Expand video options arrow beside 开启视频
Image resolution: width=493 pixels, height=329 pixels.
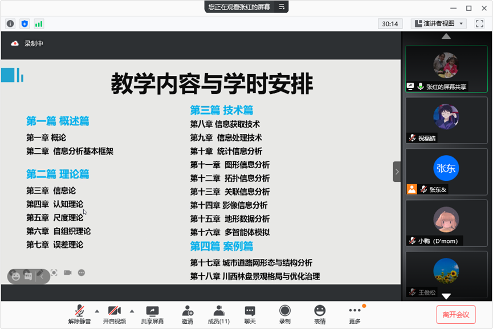point(132,311)
